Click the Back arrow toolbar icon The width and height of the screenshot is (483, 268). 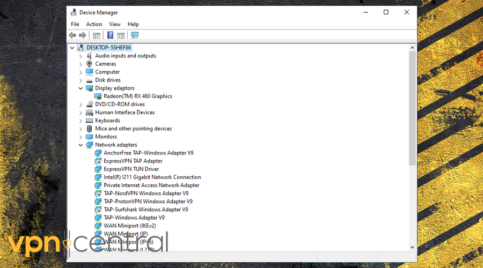pyautogui.click(x=72, y=35)
